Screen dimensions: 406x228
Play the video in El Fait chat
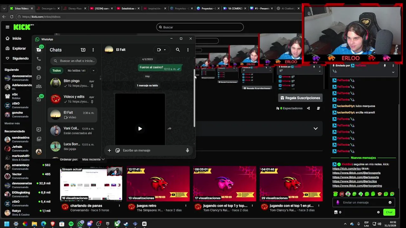coord(140,129)
